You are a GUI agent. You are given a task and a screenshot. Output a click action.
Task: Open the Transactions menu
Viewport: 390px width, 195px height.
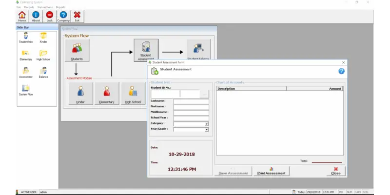[45, 7]
